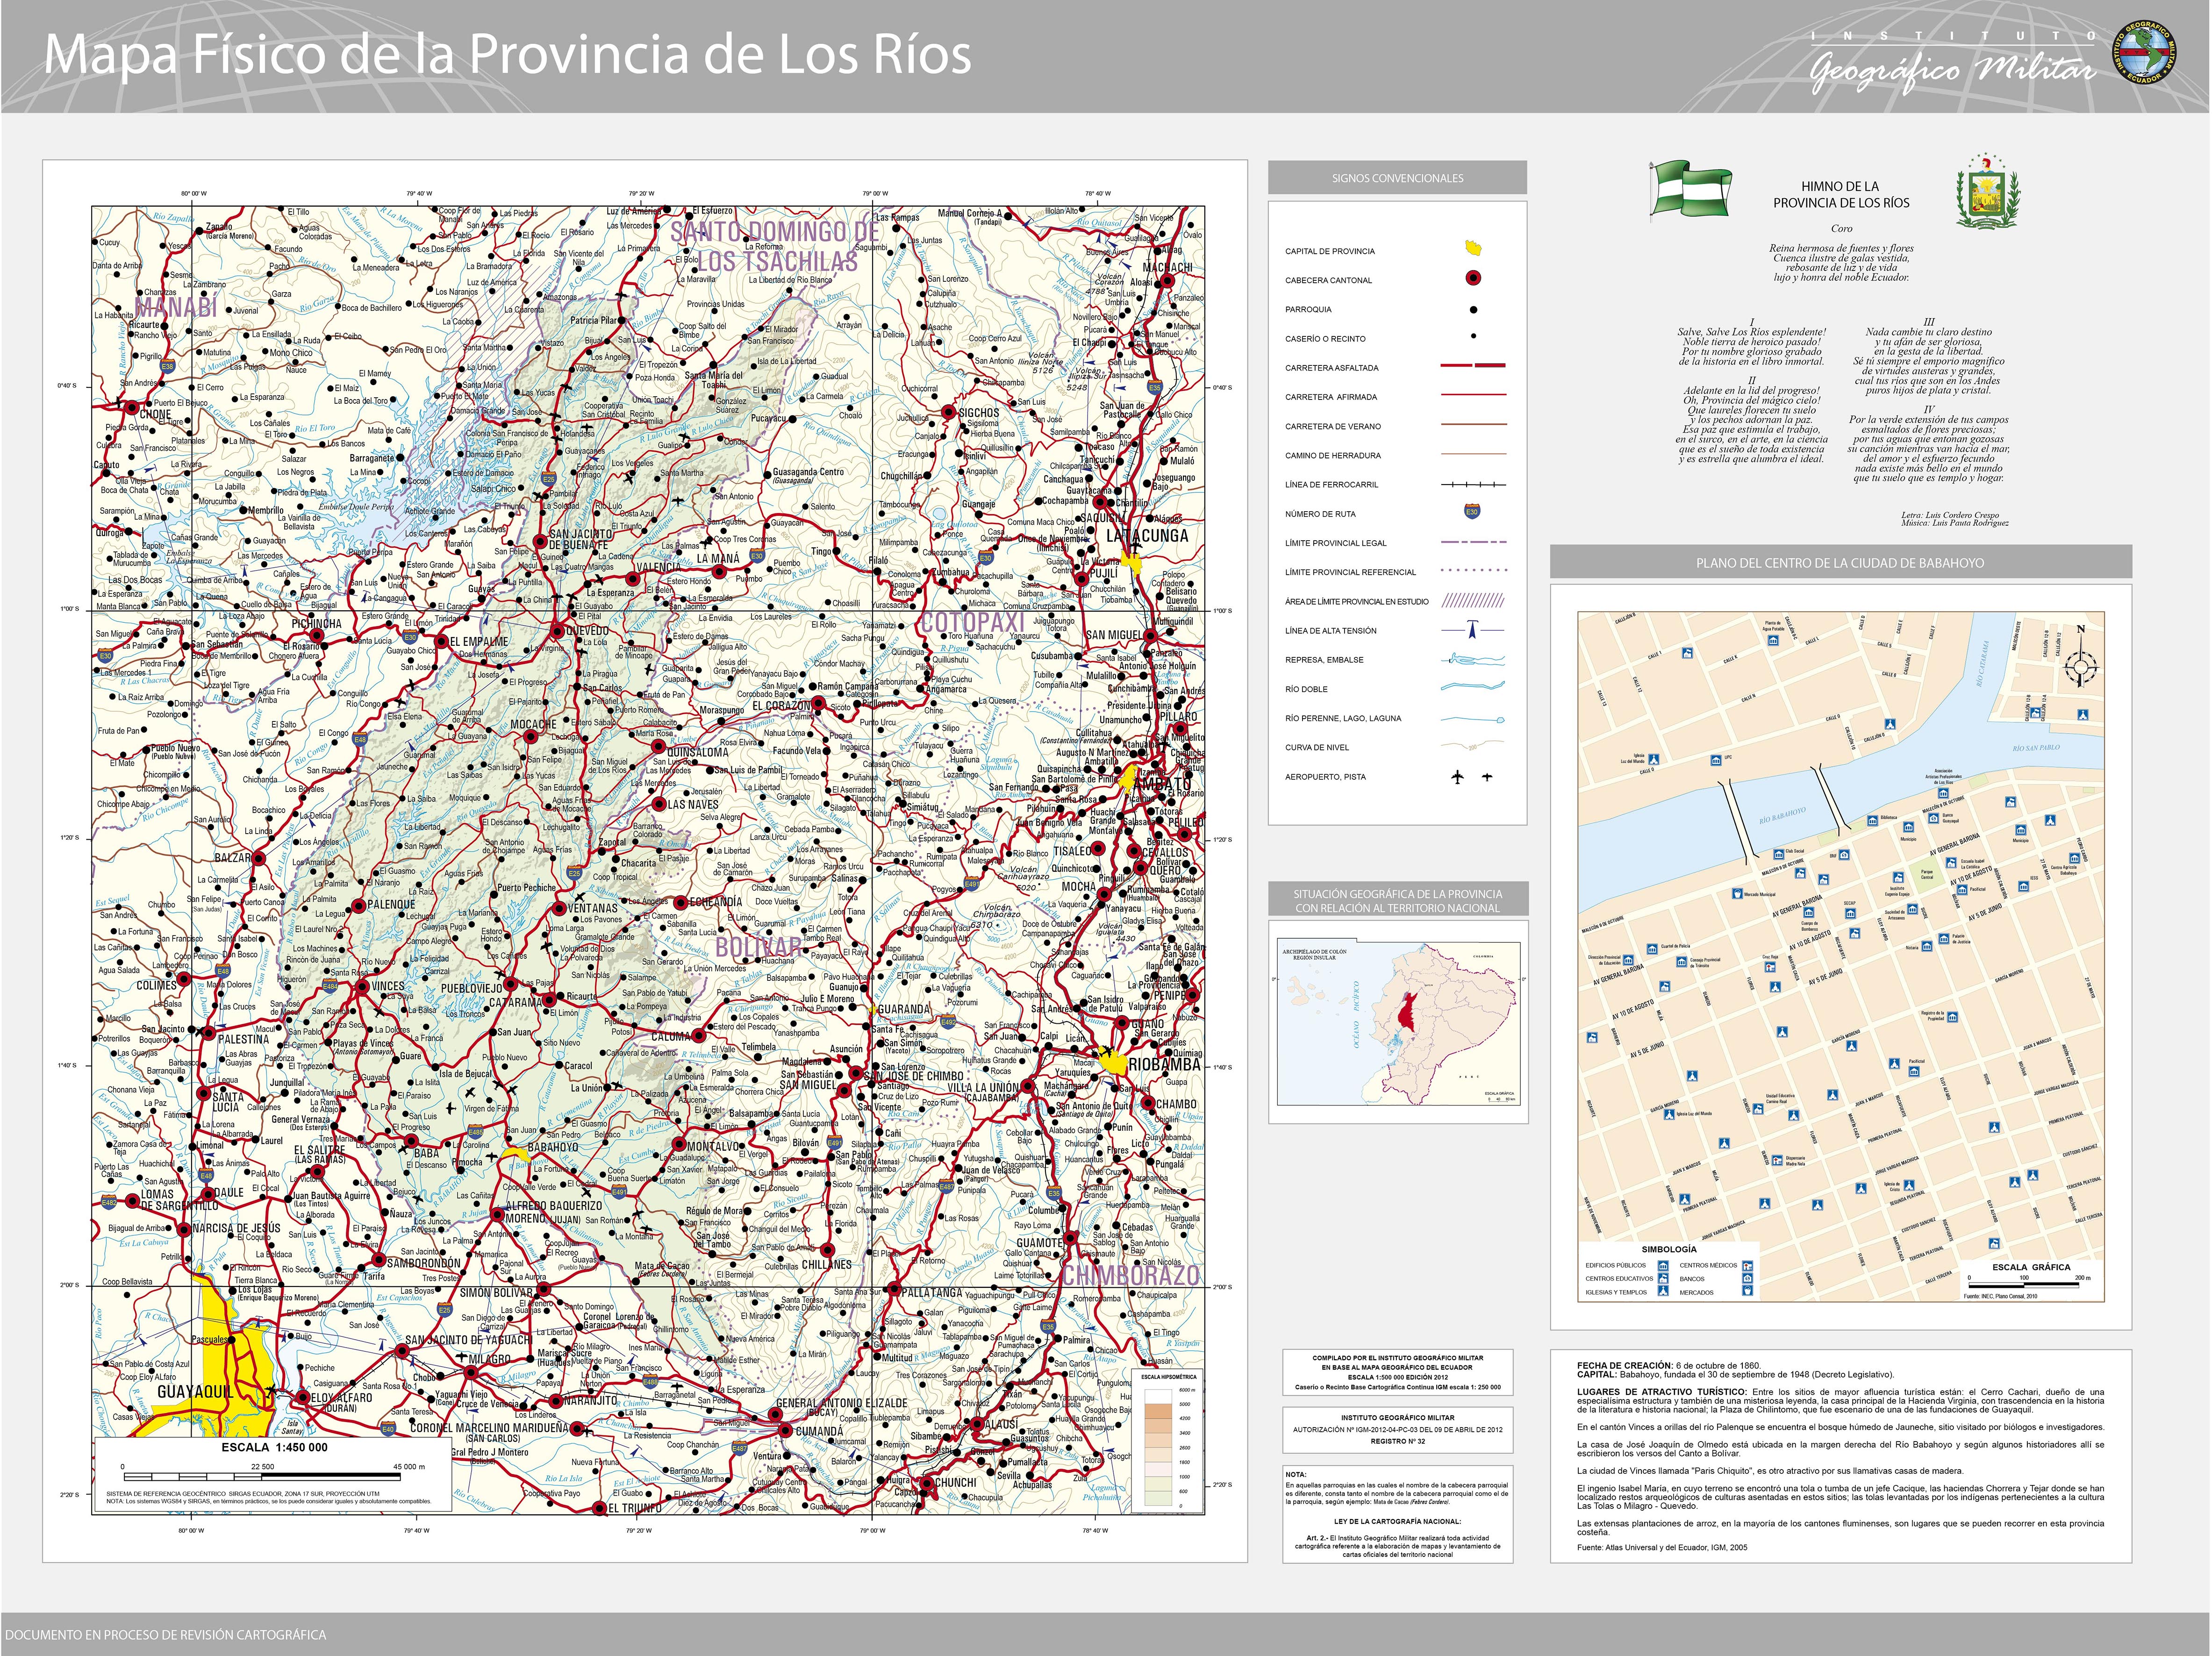This screenshot has width=2212, height=1656.
Task: Click the Bancos legend icon
Action: coord(1748,1278)
